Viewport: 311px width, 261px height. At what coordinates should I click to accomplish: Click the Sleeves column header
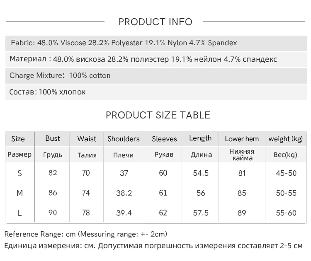point(164,139)
